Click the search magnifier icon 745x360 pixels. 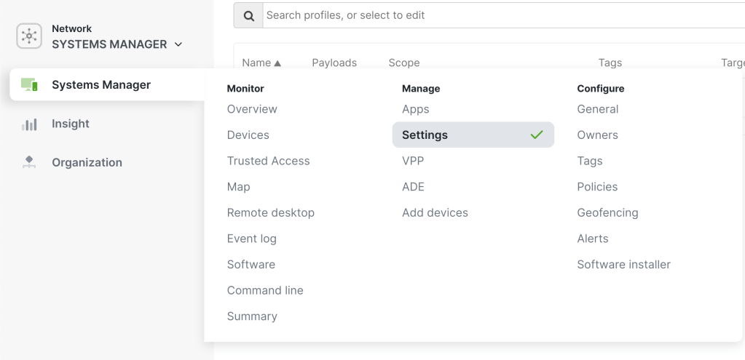(248, 15)
